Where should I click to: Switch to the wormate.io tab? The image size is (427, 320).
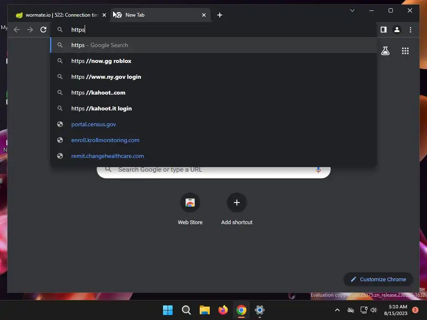click(x=60, y=15)
